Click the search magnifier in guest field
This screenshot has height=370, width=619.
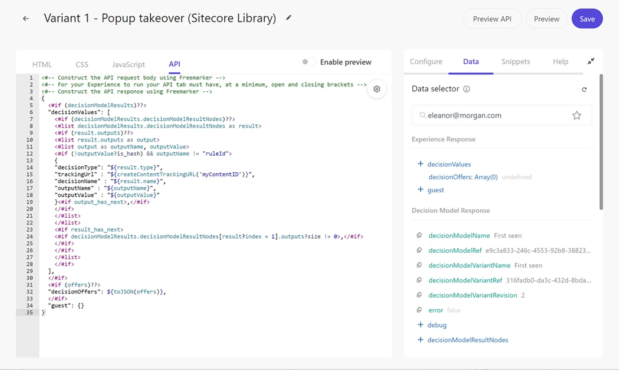(422, 116)
